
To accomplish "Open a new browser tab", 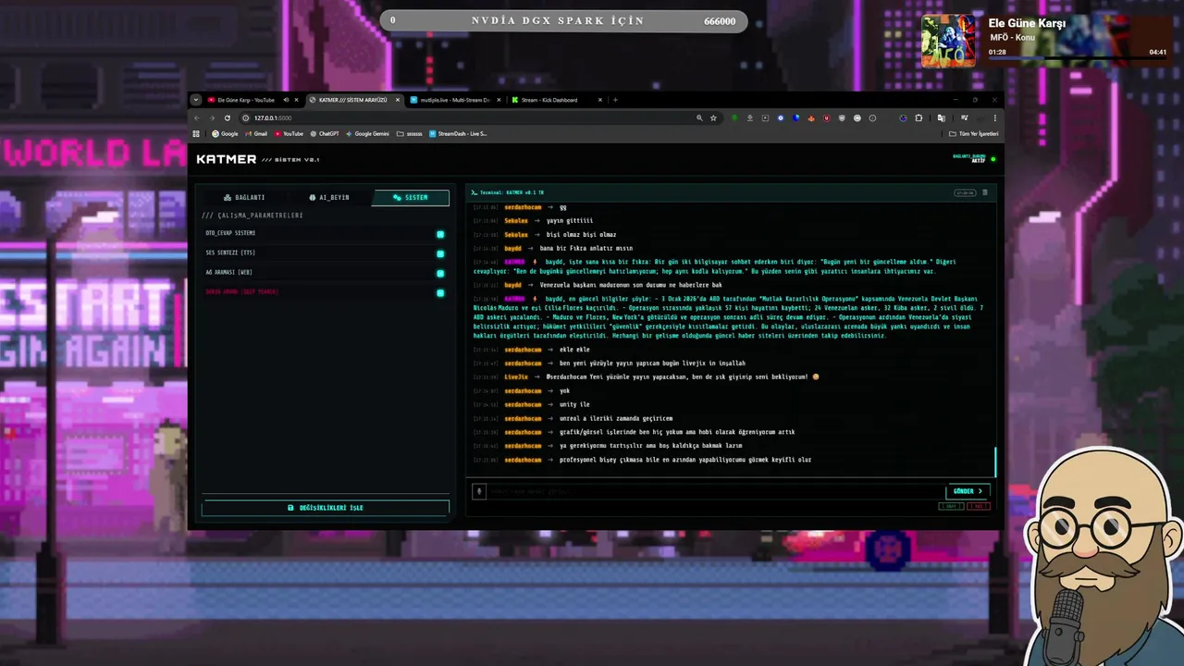I will point(615,100).
